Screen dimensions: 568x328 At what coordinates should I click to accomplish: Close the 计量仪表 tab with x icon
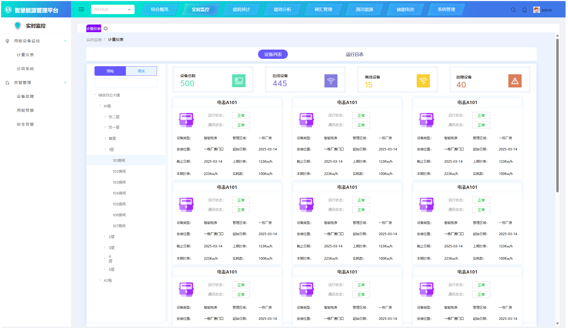(106, 29)
